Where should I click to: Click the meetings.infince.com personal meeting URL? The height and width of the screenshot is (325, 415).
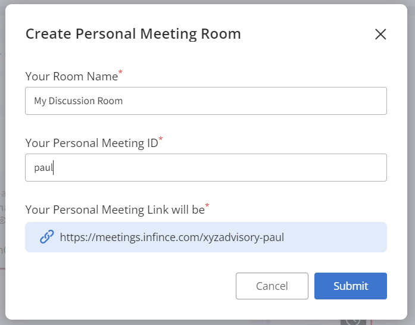pos(172,237)
